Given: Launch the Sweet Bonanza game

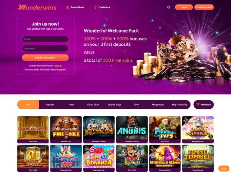Looking at the screenshot, I should 99,158.
